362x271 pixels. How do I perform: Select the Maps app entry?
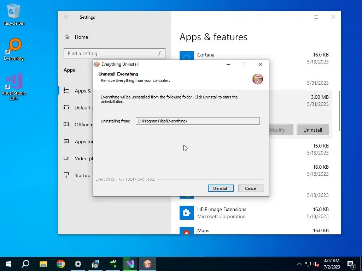click(x=254, y=230)
